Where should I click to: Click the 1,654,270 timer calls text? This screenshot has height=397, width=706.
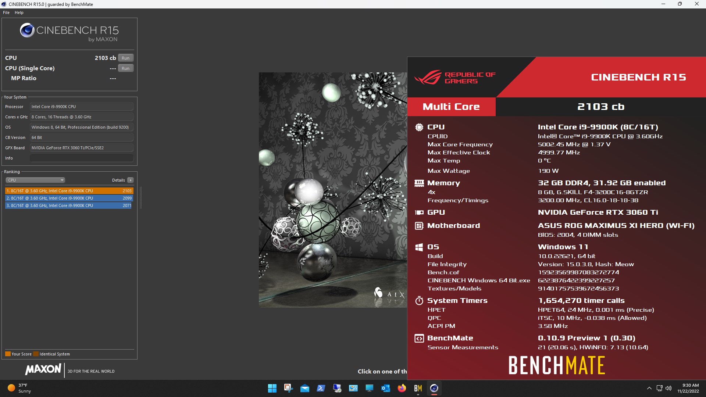[581, 301]
